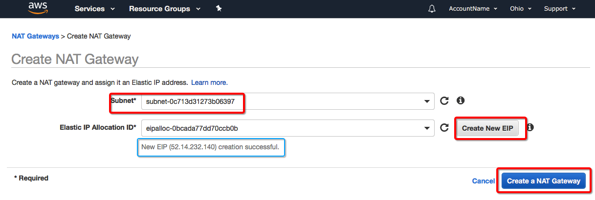The width and height of the screenshot is (595, 200).
Task: Open the Services menu
Action: tap(95, 9)
